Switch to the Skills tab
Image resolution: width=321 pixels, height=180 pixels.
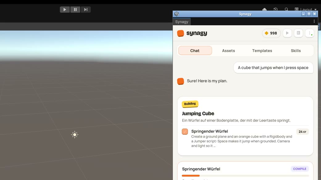point(296,51)
